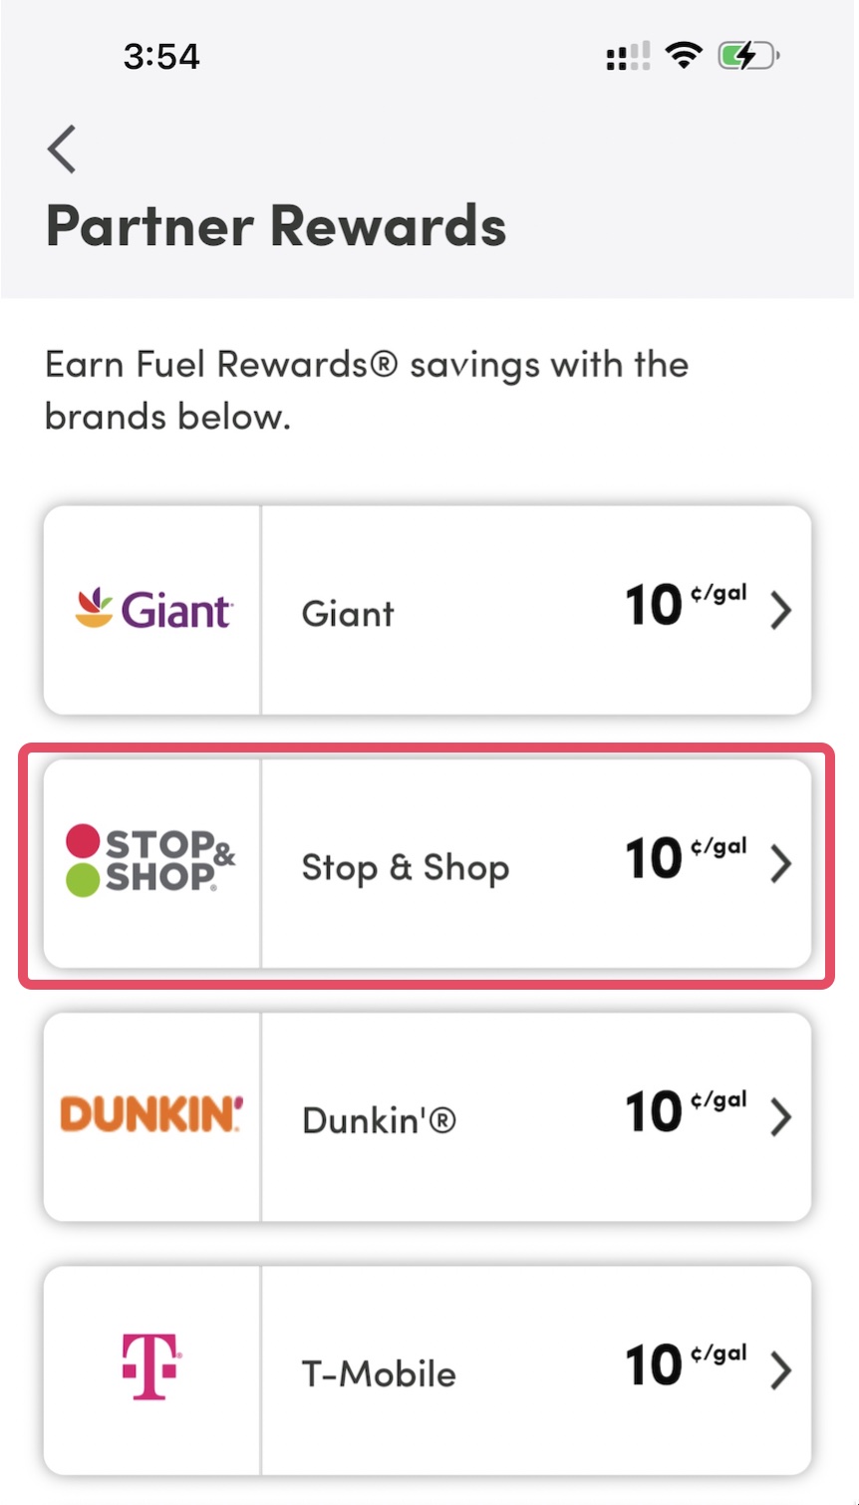The image size is (859, 1505).
Task: Select the Giant partner name label
Action: point(348,613)
